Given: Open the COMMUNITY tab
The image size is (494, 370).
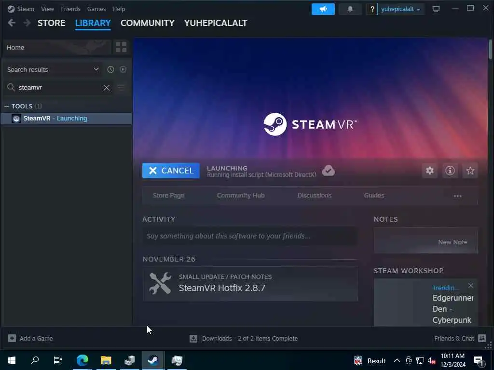Looking at the screenshot, I should coord(148,23).
